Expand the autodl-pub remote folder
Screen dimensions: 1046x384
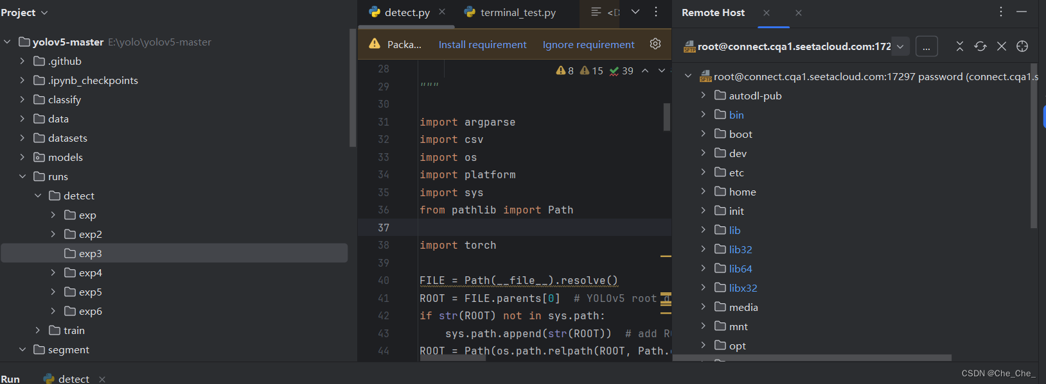coord(703,96)
